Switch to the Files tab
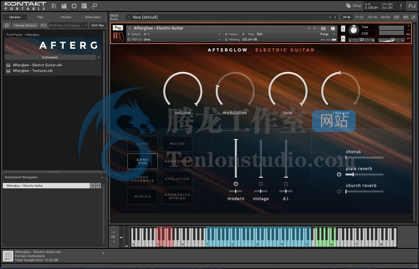Image resolution: width=419 pixels, height=269 pixels. 41,17
